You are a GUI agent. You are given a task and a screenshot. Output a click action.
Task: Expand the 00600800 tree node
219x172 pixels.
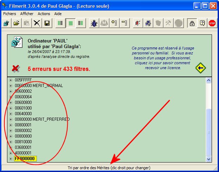pos(11,102)
